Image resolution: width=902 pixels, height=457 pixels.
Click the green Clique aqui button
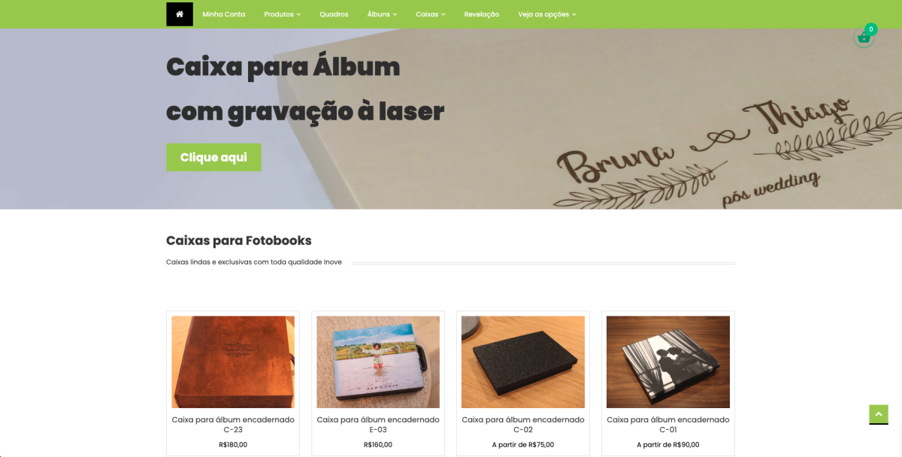(213, 157)
